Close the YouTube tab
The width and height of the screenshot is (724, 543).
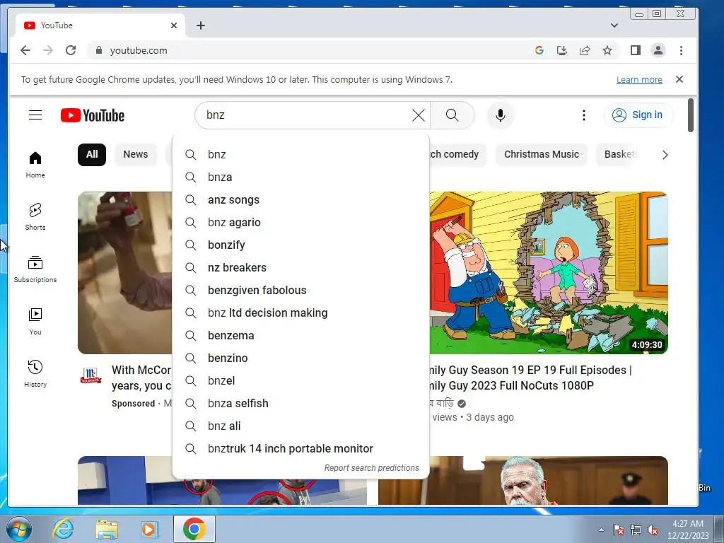click(x=174, y=25)
